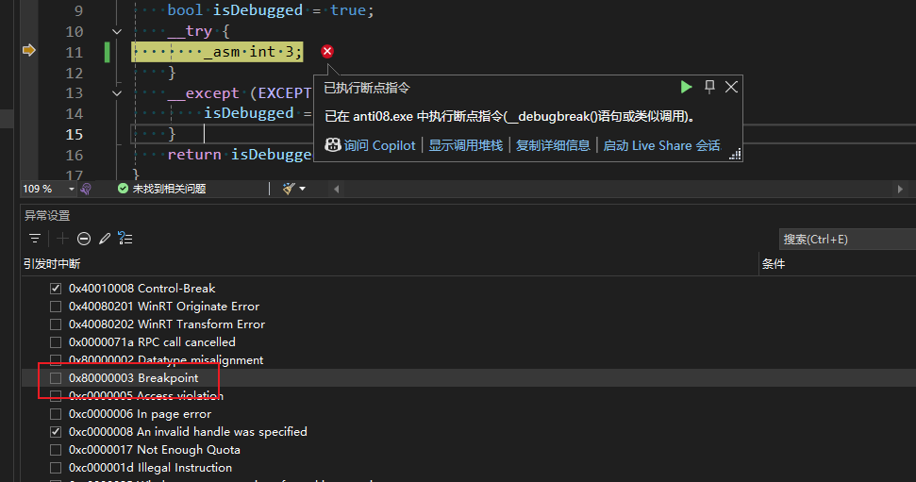Click the pencil edit conditions icon
916x482 pixels.
coord(105,239)
